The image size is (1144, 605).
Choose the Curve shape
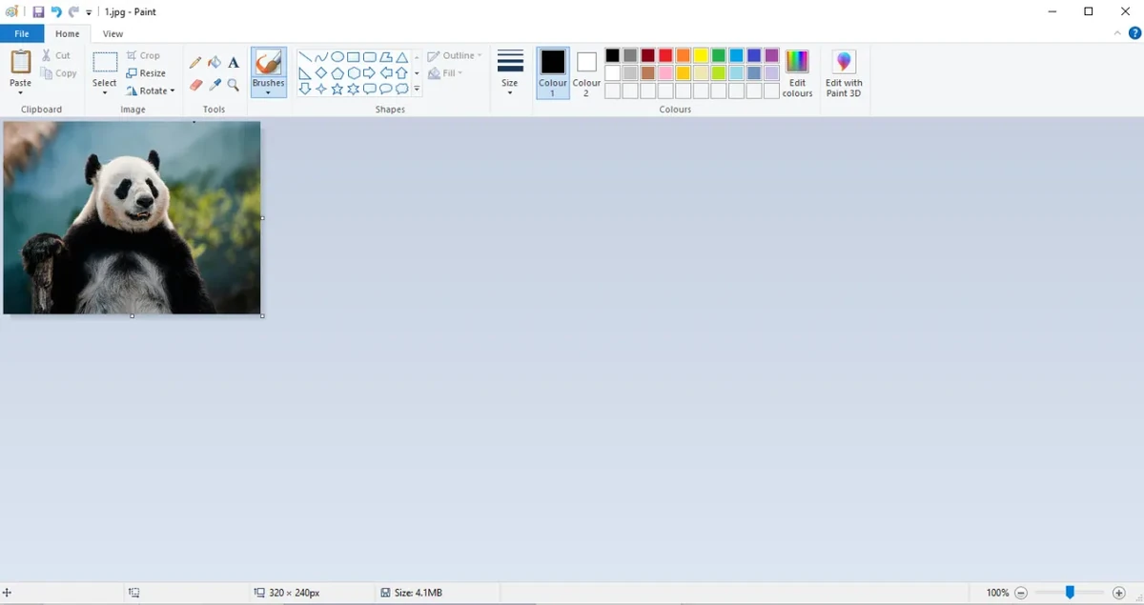(x=321, y=57)
